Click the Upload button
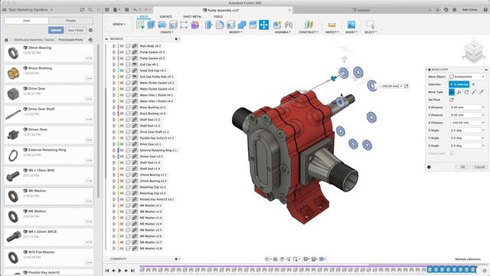 [56, 31]
